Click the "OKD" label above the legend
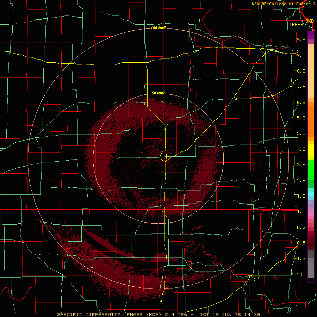The image size is (317, 317). (310, 21)
